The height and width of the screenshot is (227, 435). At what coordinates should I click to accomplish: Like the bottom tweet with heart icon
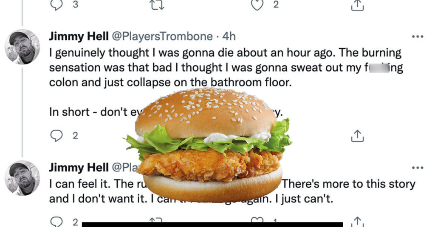(x=257, y=220)
